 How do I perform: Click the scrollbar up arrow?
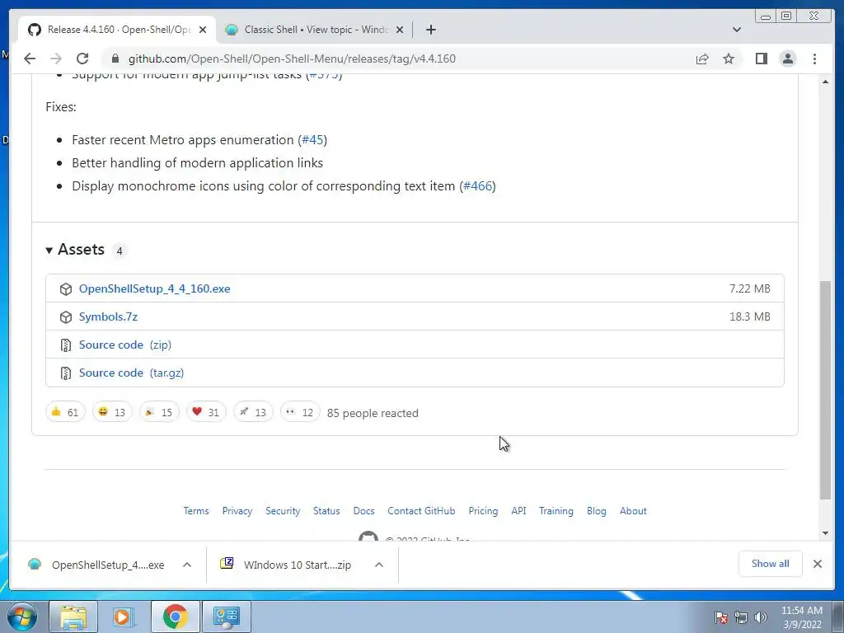pyautogui.click(x=826, y=82)
